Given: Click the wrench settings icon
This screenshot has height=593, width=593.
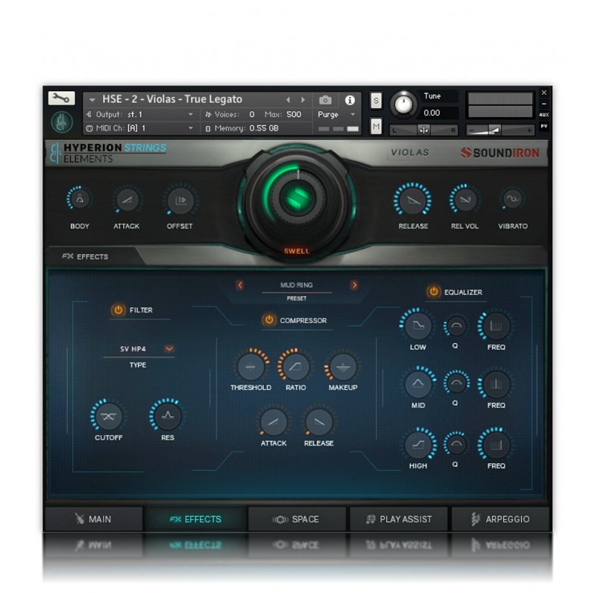Looking at the screenshot, I should [62, 98].
